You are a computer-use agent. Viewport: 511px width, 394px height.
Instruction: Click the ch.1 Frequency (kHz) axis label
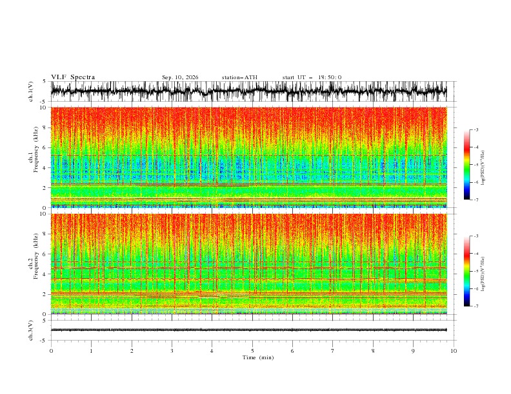(33, 157)
